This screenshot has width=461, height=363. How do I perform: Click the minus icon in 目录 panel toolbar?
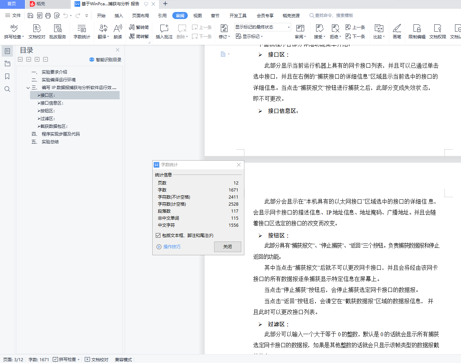click(46, 60)
